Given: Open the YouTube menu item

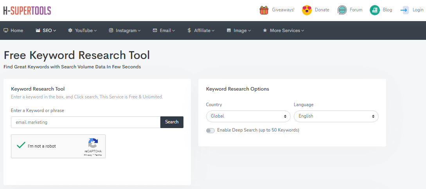Looking at the screenshot, I should click(82, 30).
